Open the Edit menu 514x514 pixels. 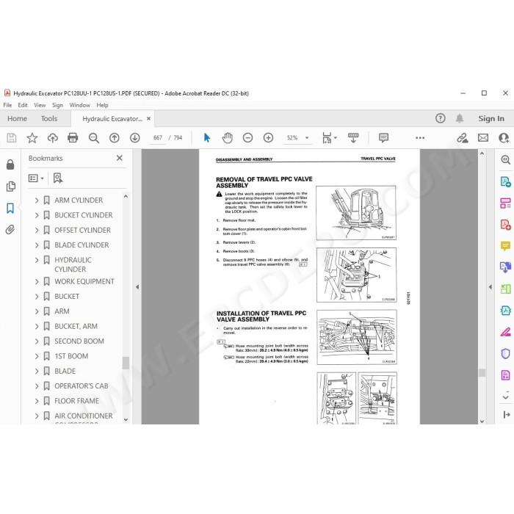[23, 105]
